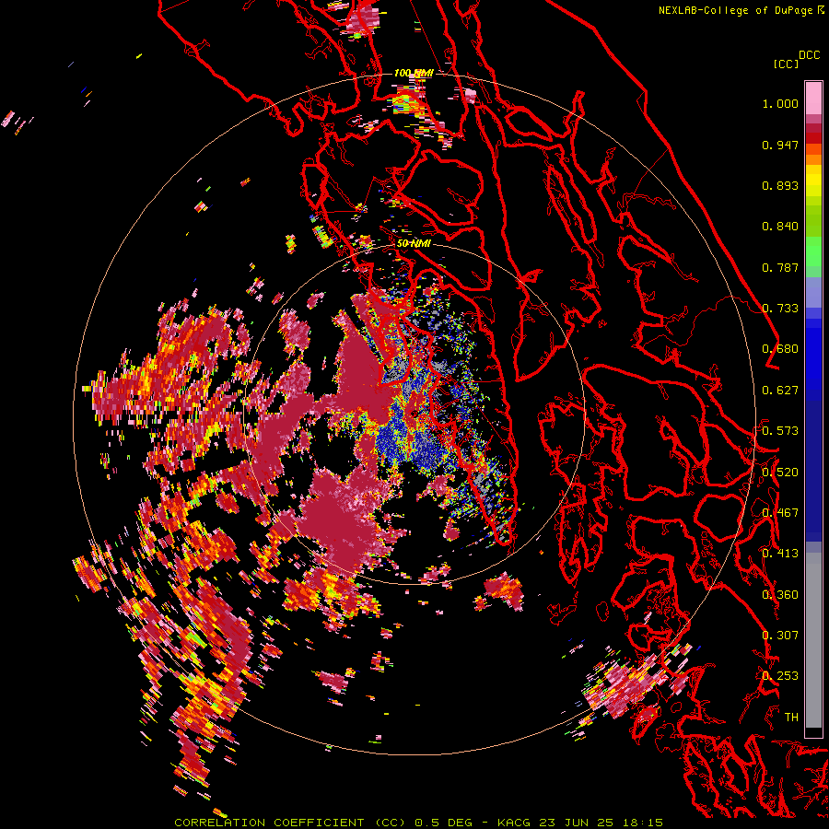This screenshot has width=829, height=829.
Task: Click the TH threshold label
Action: point(791,718)
